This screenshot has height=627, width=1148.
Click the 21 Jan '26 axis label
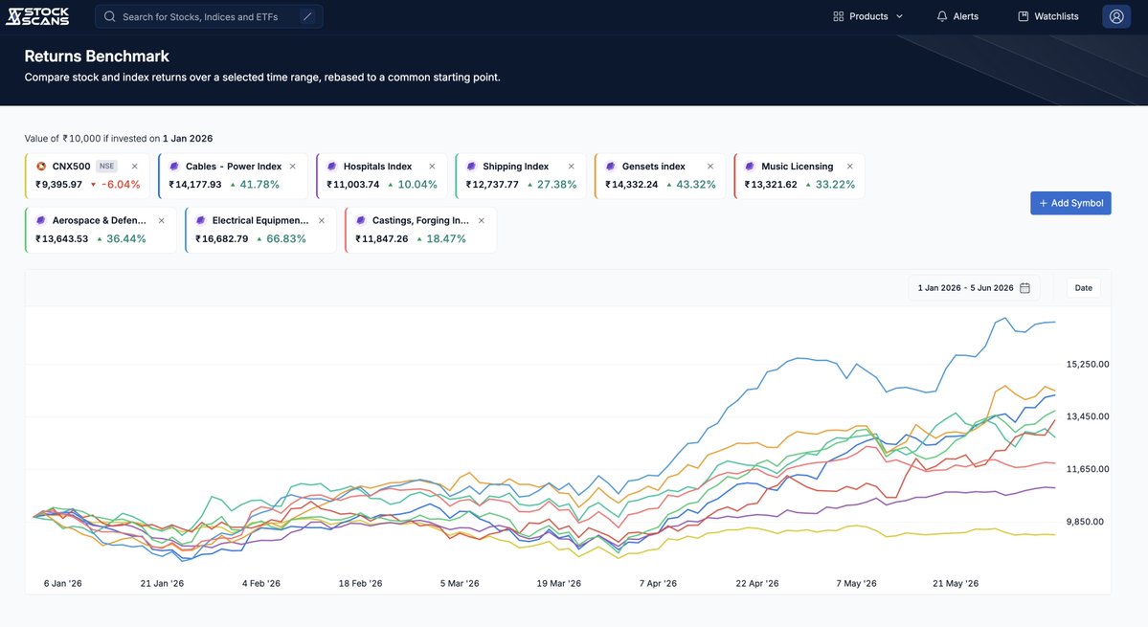click(162, 583)
